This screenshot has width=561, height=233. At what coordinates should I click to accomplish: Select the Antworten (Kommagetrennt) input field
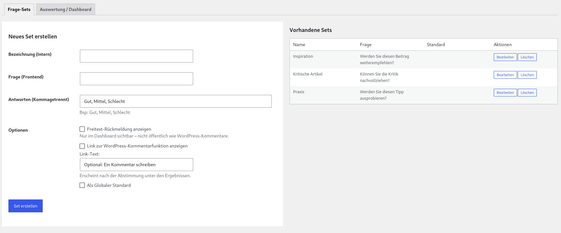tap(176, 101)
